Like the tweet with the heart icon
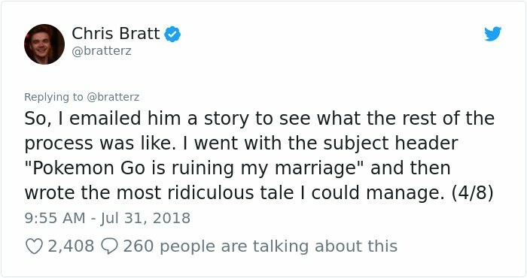 click(x=34, y=246)
